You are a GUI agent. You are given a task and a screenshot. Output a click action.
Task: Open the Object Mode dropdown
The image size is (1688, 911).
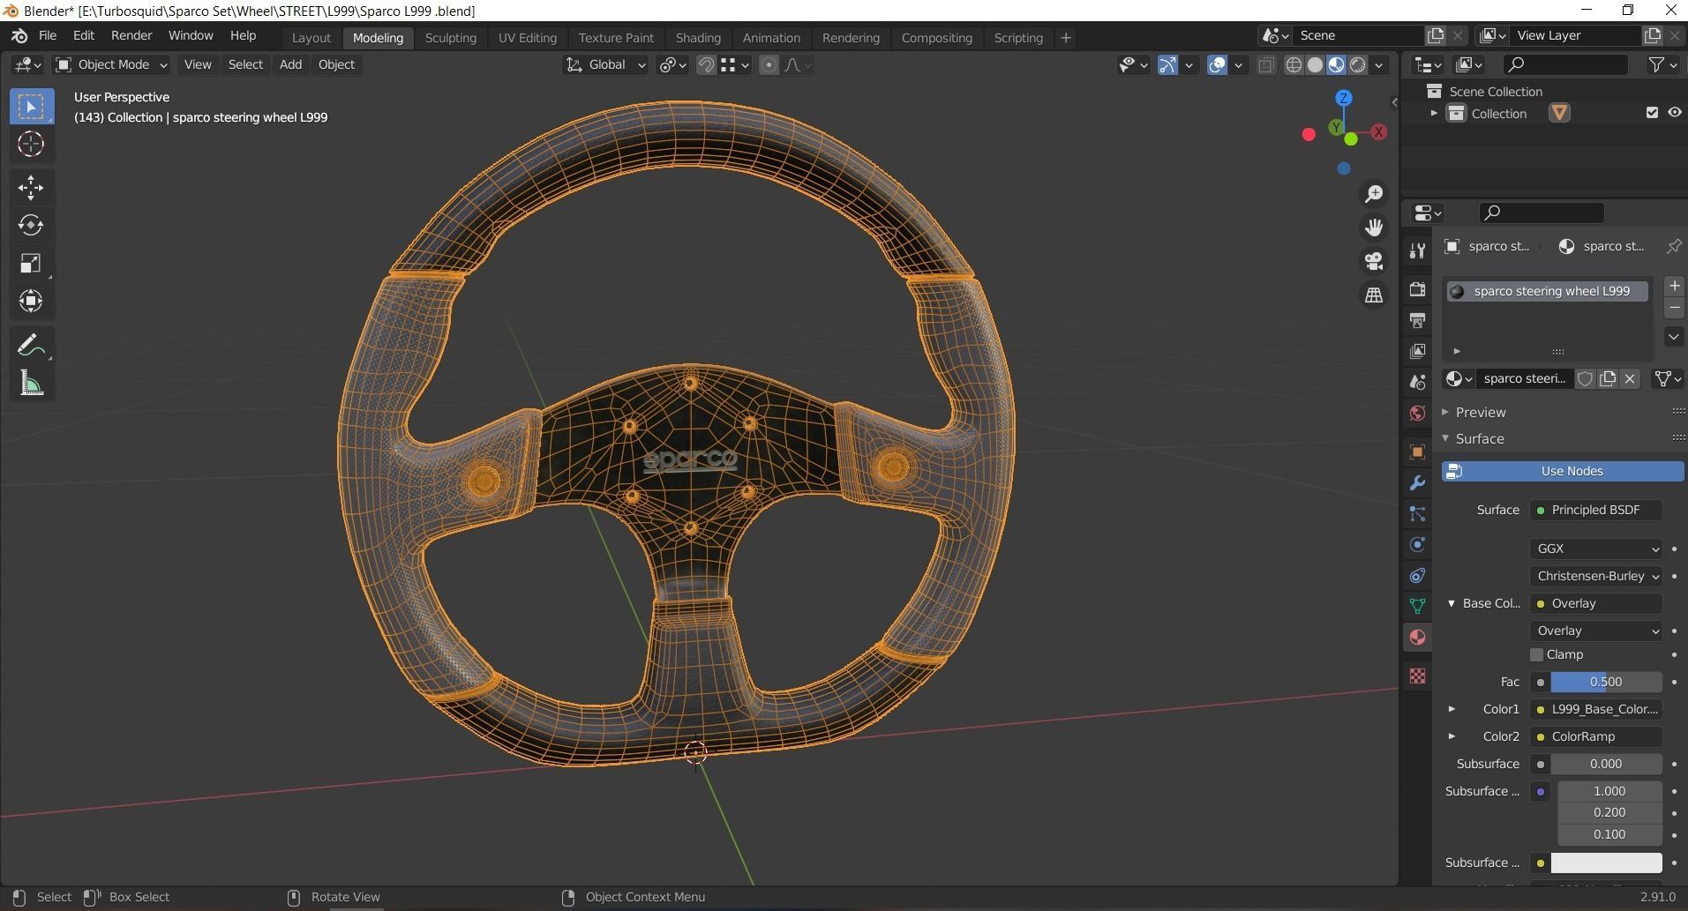111,64
